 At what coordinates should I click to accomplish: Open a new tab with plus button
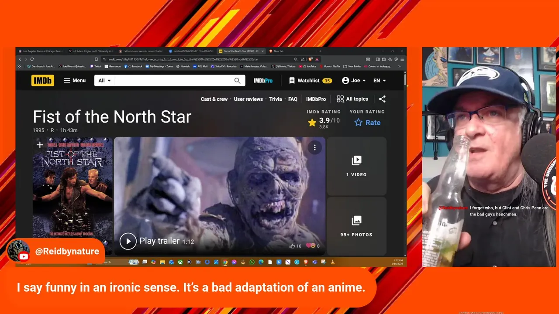[320, 51]
